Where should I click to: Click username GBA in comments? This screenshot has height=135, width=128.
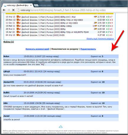pyautogui.click(x=6, y=103)
